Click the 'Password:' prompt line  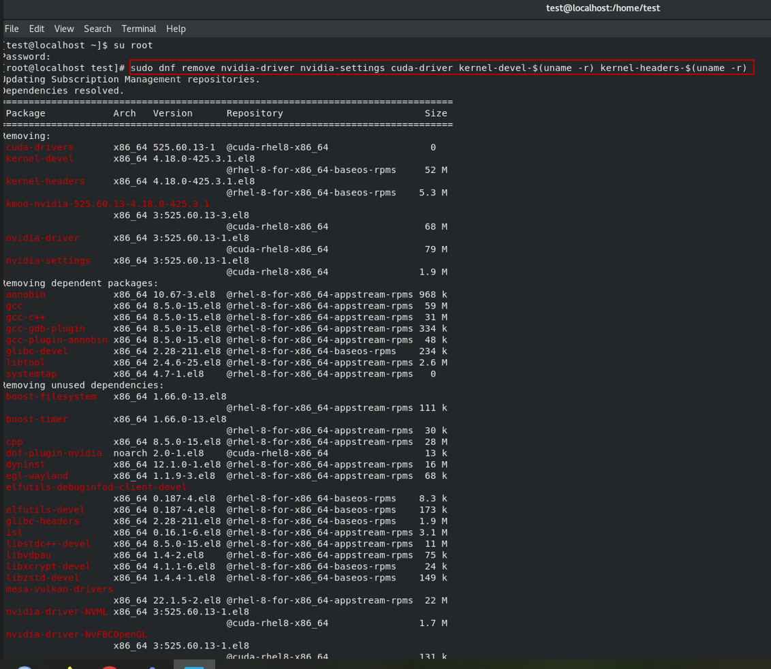click(27, 57)
